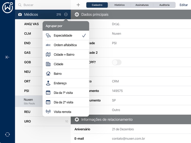Screen dimensions: 191x143
Task: Click the abc icon for alphabetical order
Action: (x=48, y=45)
